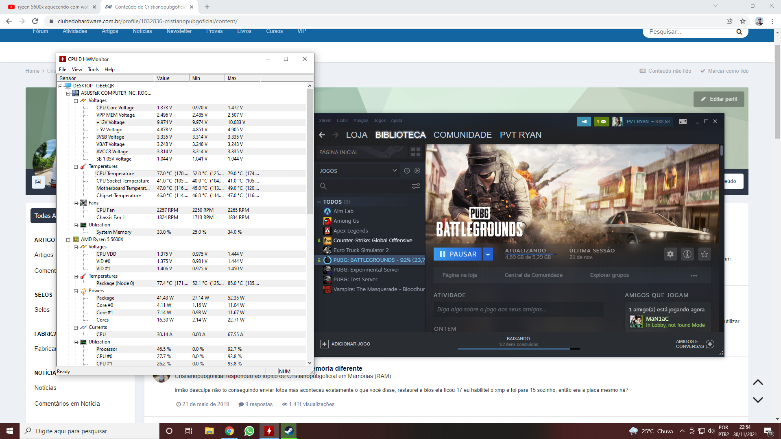Screen dimensions: 781x439
Task: Click the activity status text box
Action: tap(519, 309)
